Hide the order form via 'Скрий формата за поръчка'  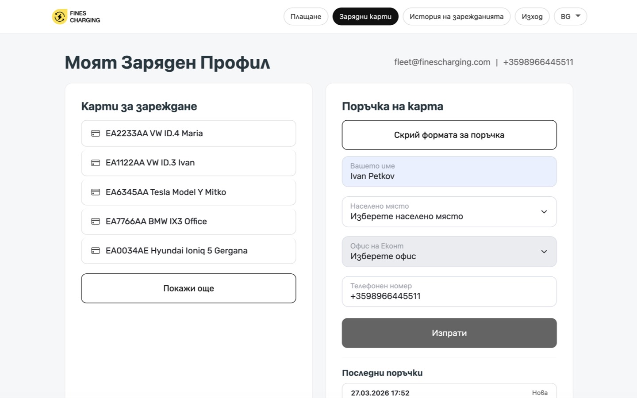(x=449, y=135)
